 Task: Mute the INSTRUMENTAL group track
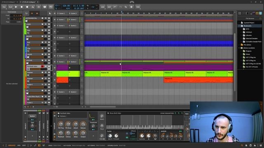[49, 18]
